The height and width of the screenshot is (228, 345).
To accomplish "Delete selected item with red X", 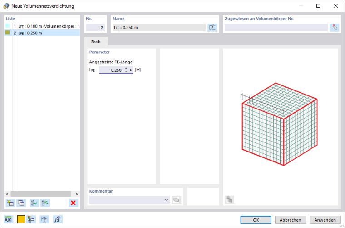I will click(73, 203).
